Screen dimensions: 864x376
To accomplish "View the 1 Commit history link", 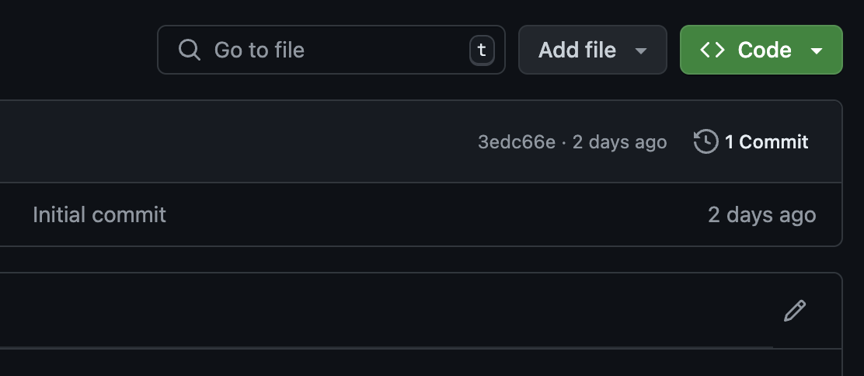I will pos(766,142).
